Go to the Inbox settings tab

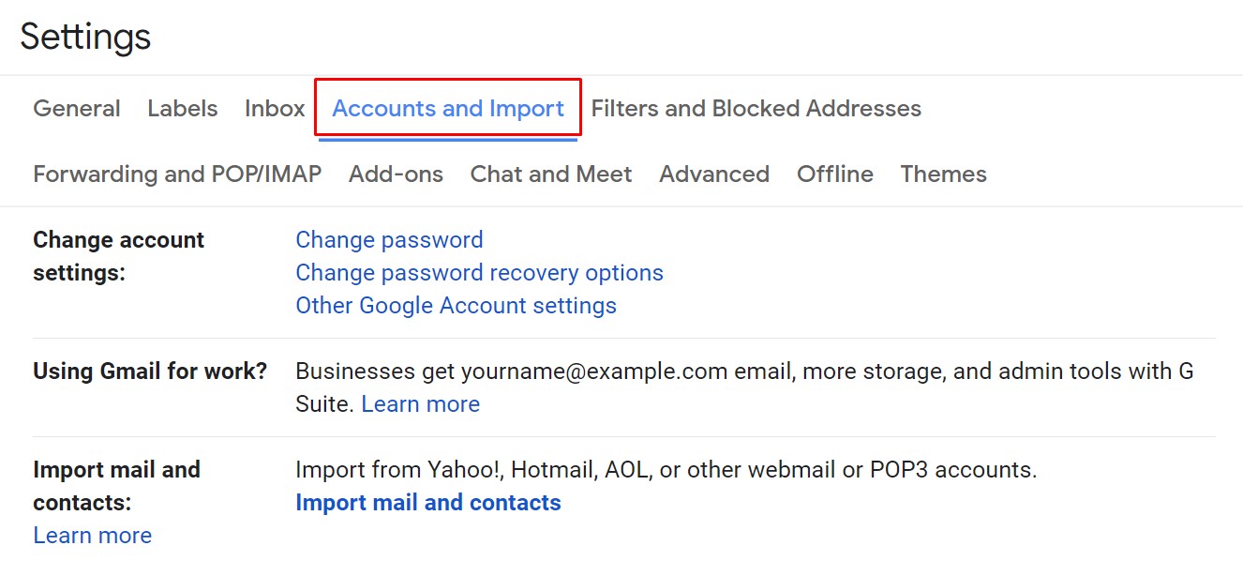tap(275, 109)
